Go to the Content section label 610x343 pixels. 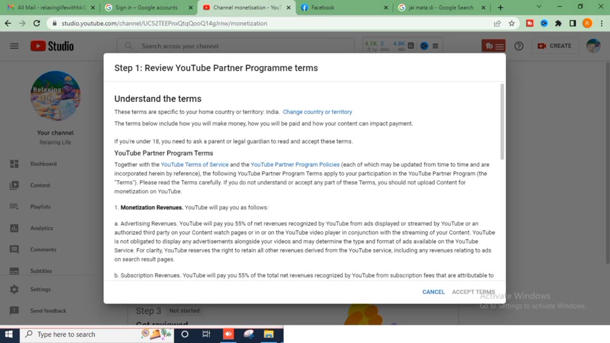[x=40, y=185]
